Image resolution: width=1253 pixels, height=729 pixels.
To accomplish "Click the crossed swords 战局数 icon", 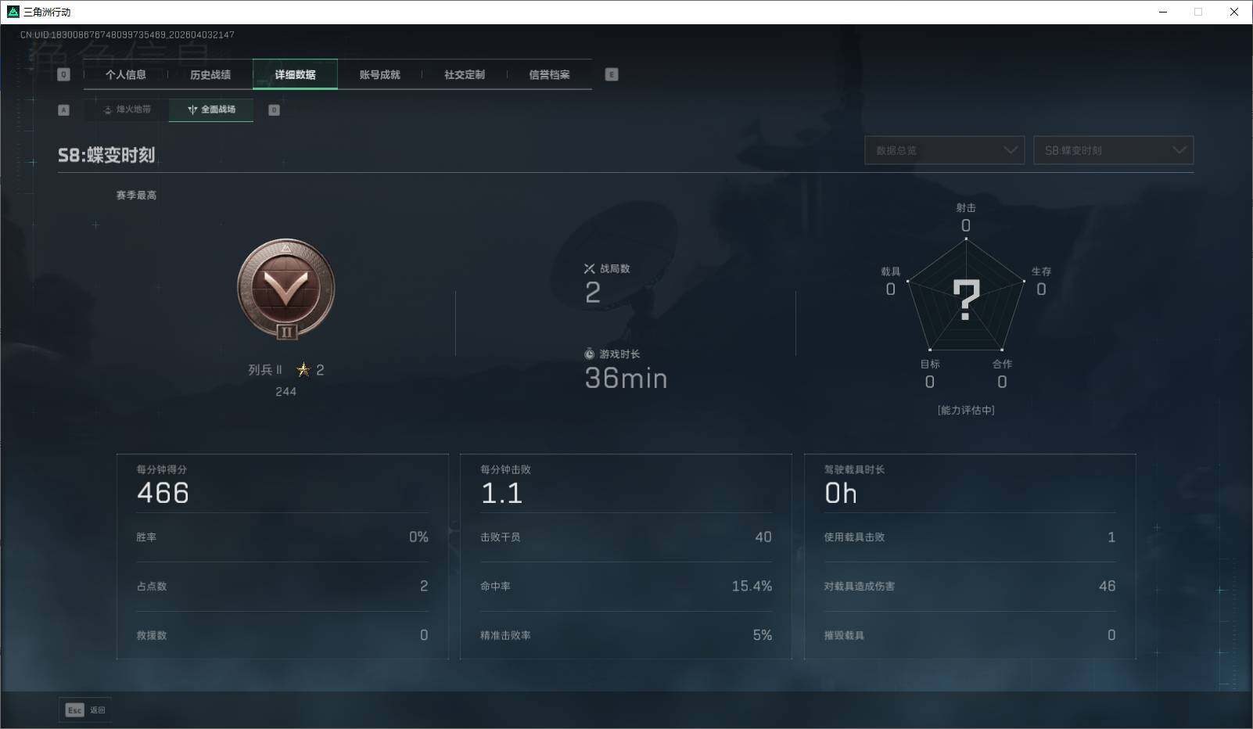I will [x=590, y=268].
